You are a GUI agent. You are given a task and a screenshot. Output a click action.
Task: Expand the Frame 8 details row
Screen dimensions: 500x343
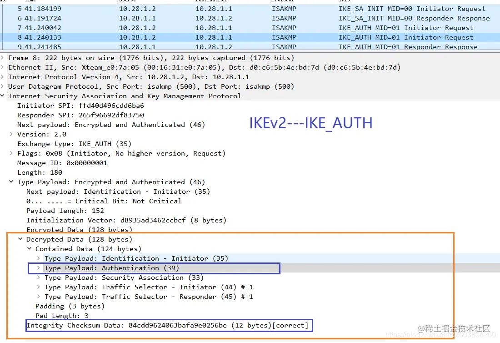(x=3, y=58)
